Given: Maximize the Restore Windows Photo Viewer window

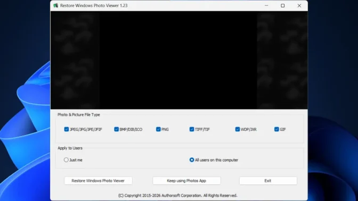Looking at the screenshot, I should click(283, 5).
